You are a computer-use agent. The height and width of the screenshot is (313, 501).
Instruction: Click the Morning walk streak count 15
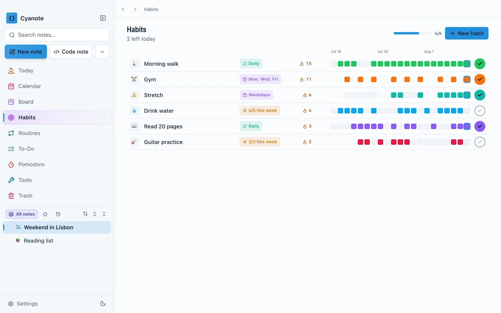tap(306, 64)
